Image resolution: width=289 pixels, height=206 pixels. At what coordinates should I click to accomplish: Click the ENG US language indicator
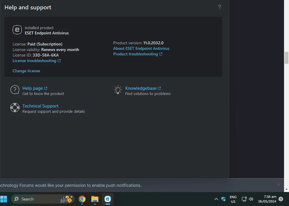(233, 199)
